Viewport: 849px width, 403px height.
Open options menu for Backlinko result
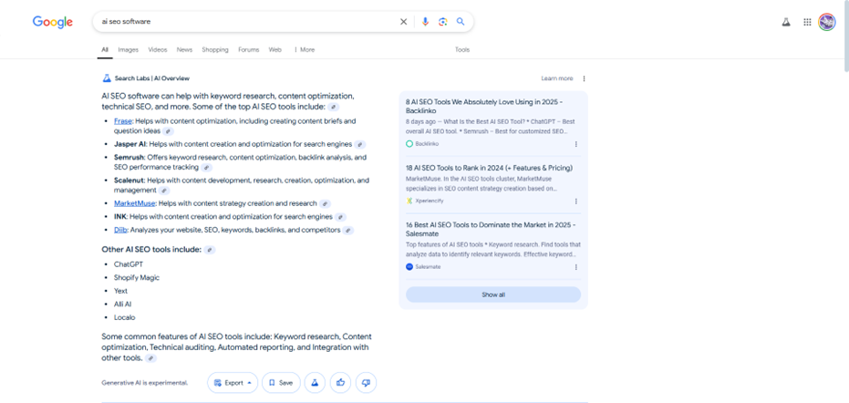[575, 144]
